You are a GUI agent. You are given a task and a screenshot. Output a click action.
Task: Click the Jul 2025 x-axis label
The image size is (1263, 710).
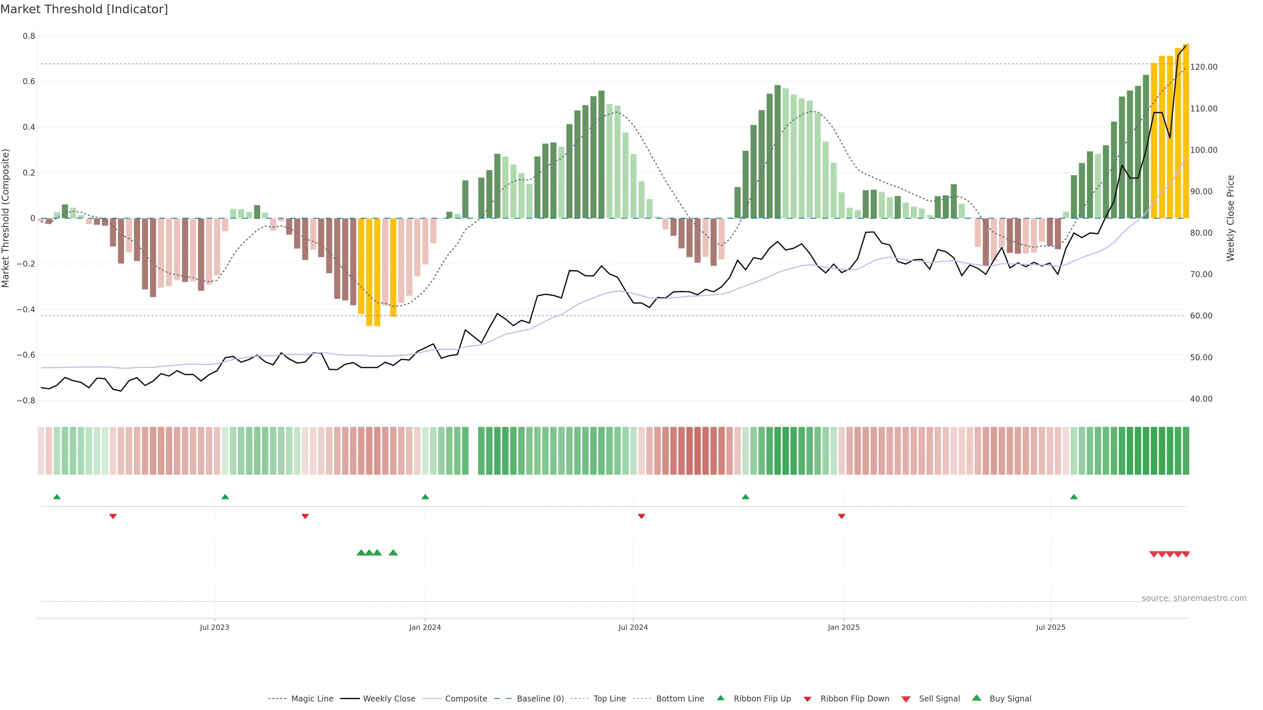(1051, 627)
